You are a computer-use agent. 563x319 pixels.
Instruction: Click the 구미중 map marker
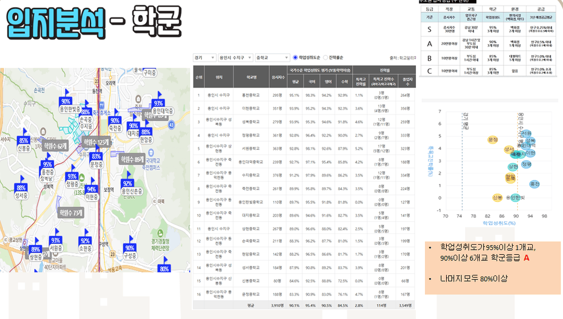click(150, 73)
